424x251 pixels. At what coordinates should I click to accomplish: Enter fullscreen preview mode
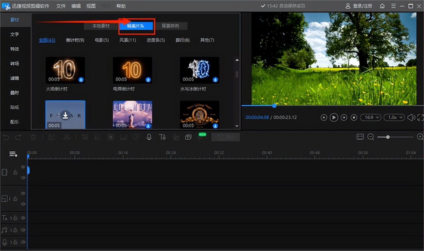420,117
